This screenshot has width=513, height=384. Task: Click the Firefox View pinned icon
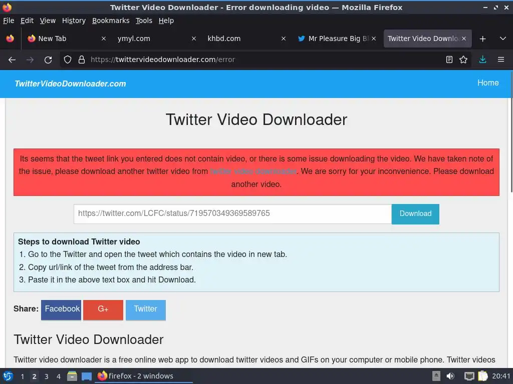[x=10, y=38]
